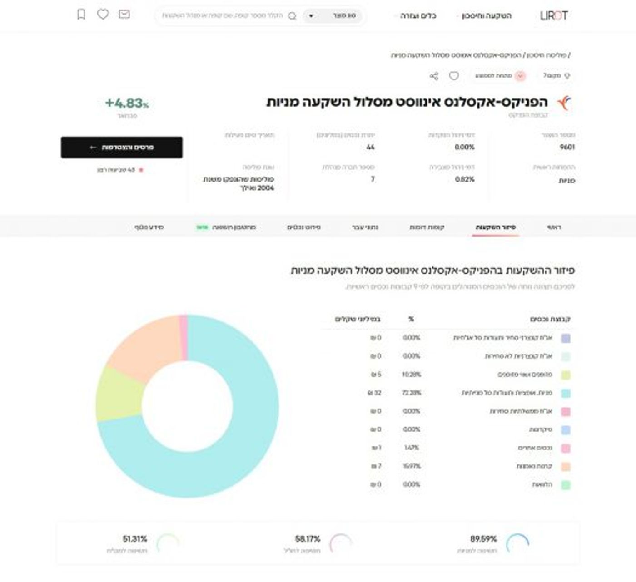Click the ₪ 7 amount cell
Screen dimensions: 636x582
(x=376, y=467)
